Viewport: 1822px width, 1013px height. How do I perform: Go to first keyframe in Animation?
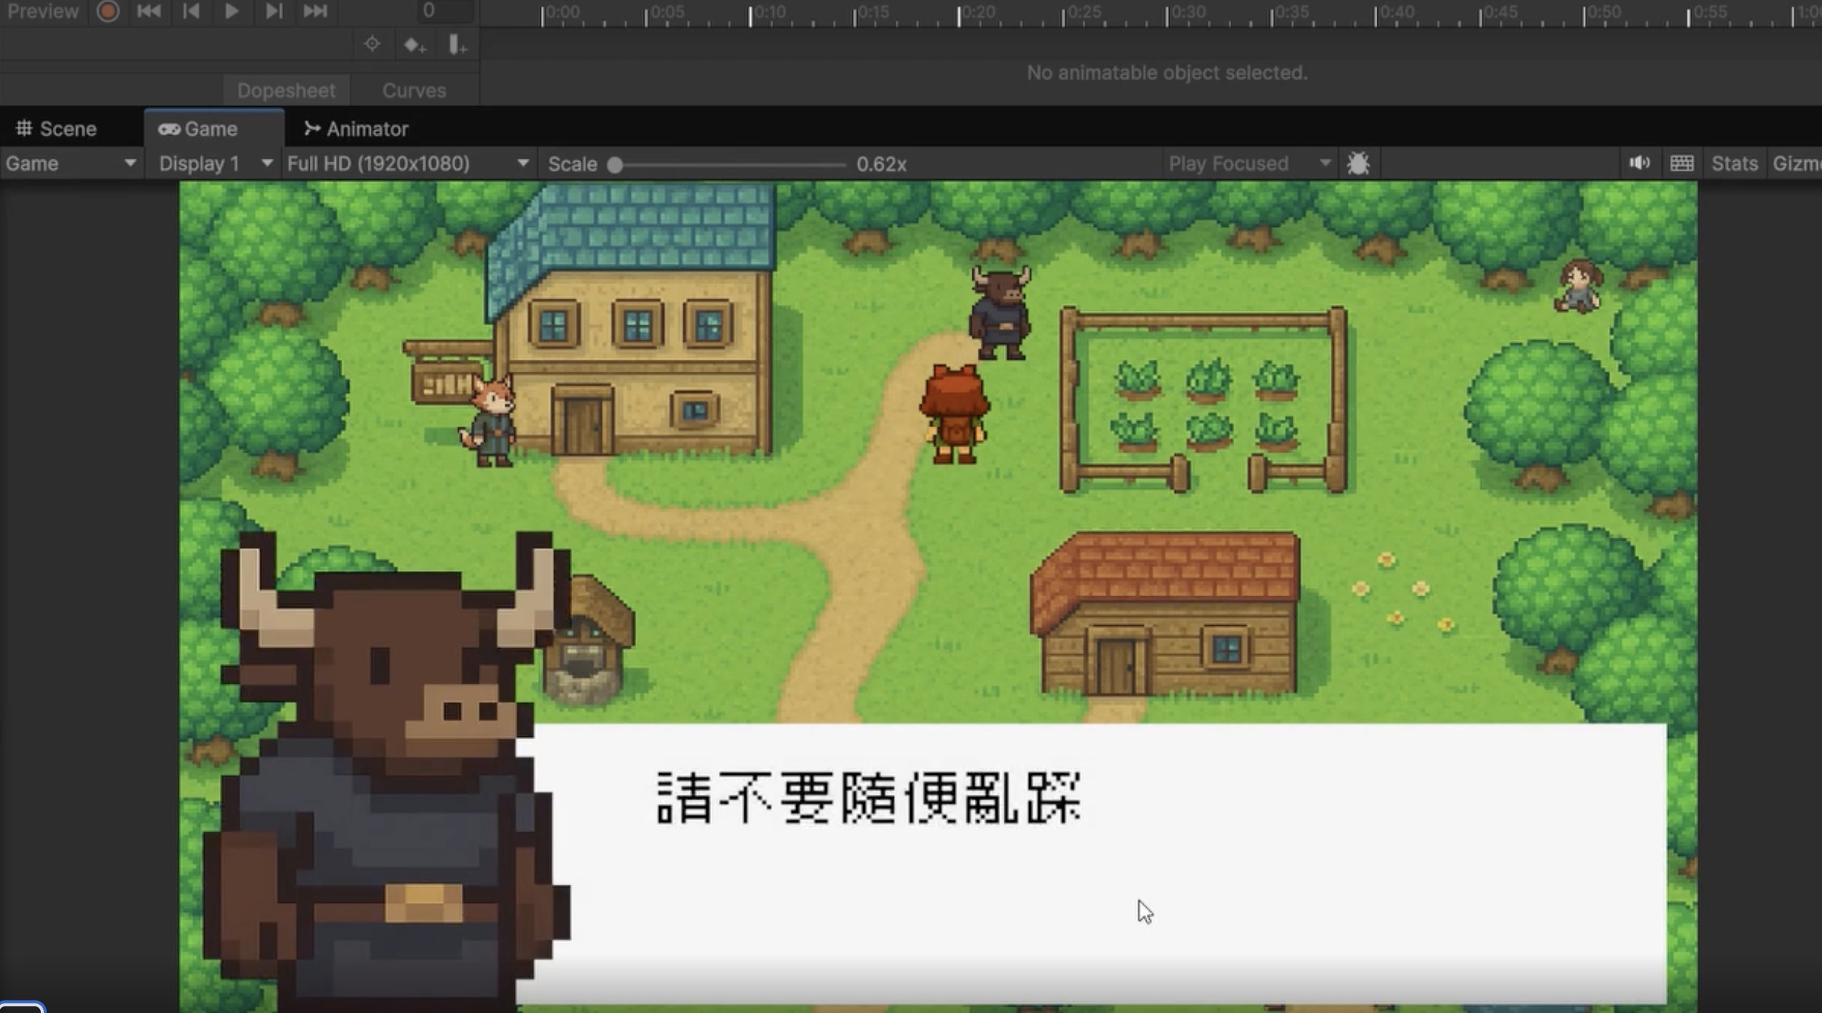click(149, 10)
